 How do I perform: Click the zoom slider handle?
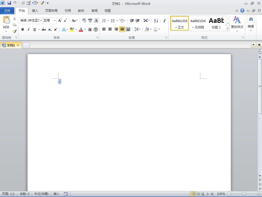[x=244, y=194]
